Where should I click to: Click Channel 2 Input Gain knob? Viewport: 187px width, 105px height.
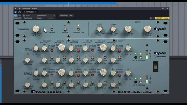28,85
